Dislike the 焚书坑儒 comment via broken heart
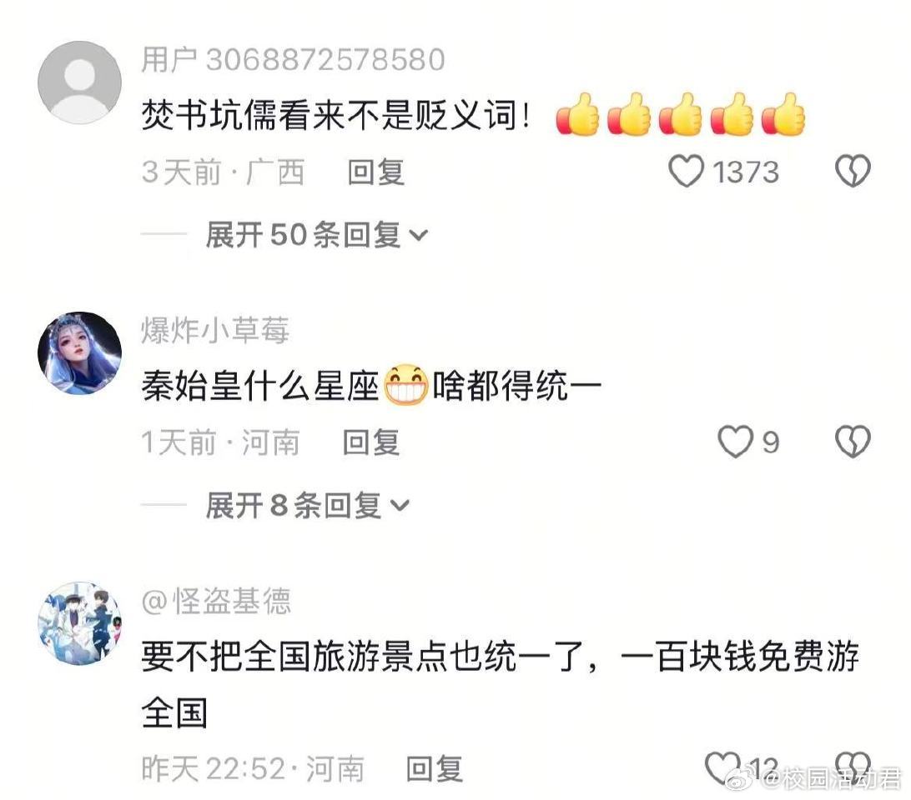The width and height of the screenshot is (911, 800). pyautogui.click(x=853, y=172)
